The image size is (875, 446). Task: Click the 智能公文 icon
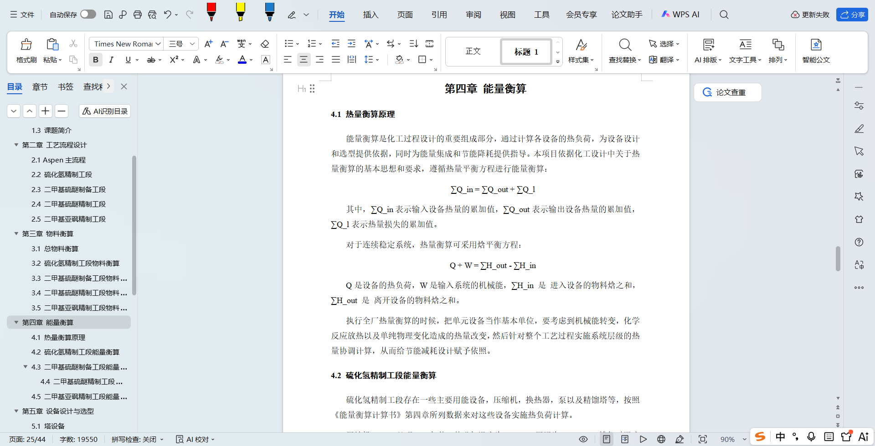point(816,45)
